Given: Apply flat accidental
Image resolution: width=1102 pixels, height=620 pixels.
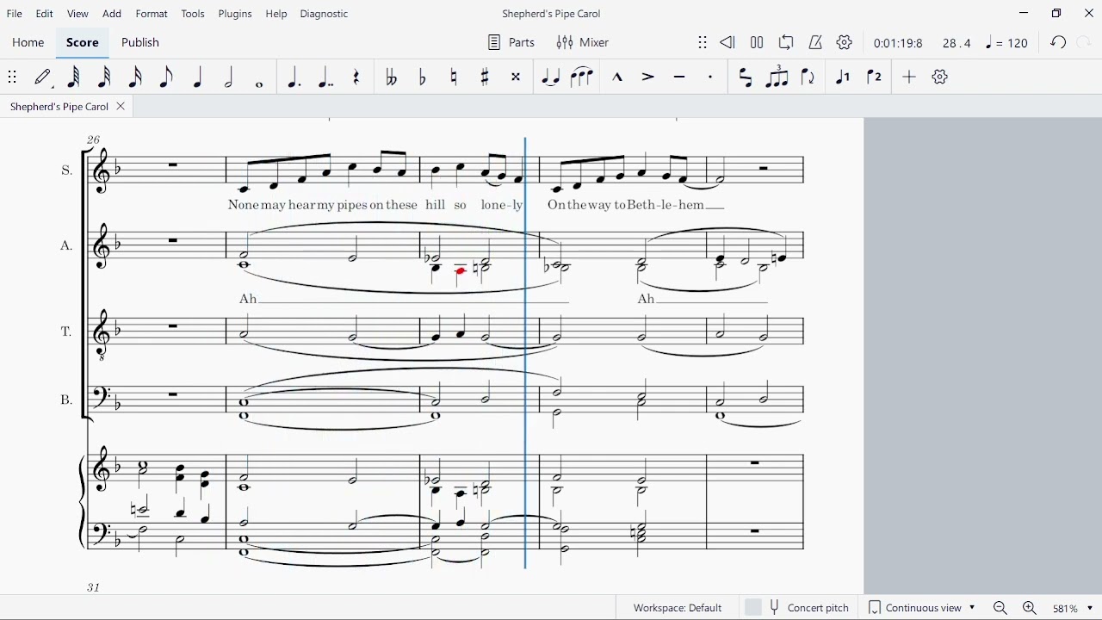Looking at the screenshot, I should point(422,77).
